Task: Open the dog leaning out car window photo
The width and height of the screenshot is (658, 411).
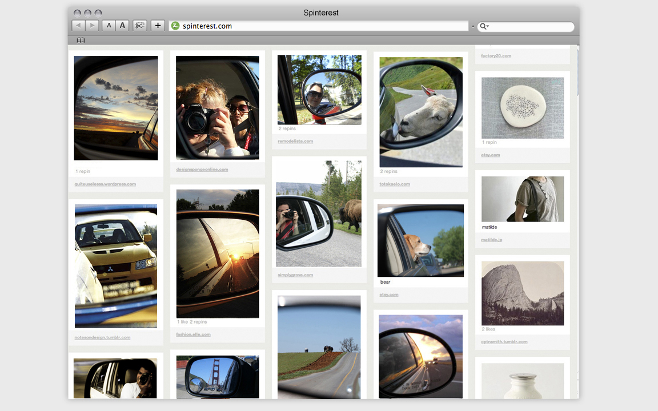Action: 420,240
